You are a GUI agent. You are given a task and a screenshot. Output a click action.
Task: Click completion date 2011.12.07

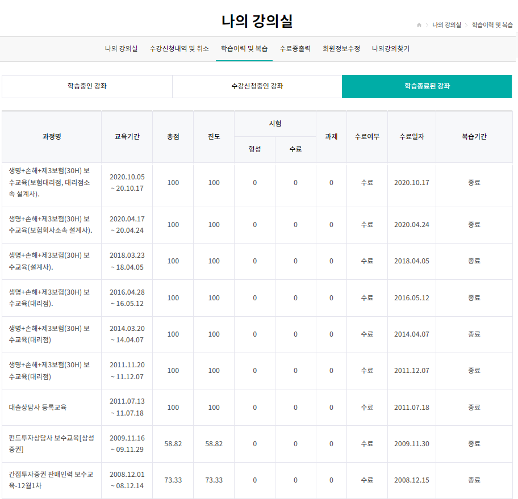(x=412, y=371)
